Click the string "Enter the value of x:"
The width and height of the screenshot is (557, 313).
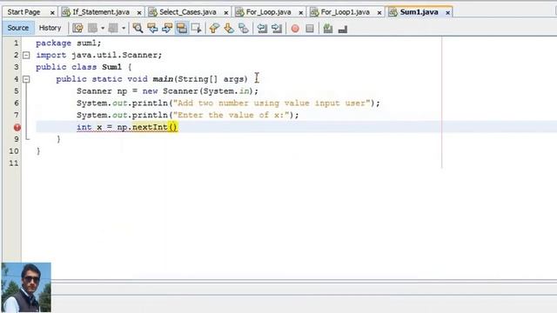coord(231,115)
